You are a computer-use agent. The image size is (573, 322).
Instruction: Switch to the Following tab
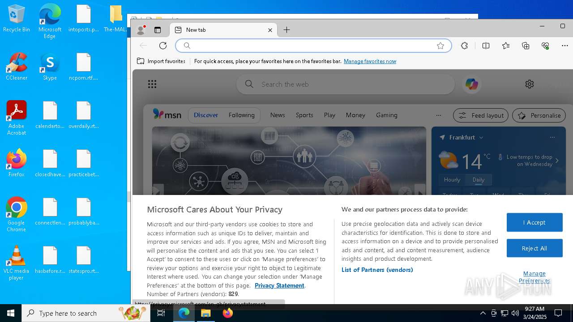[241, 115]
